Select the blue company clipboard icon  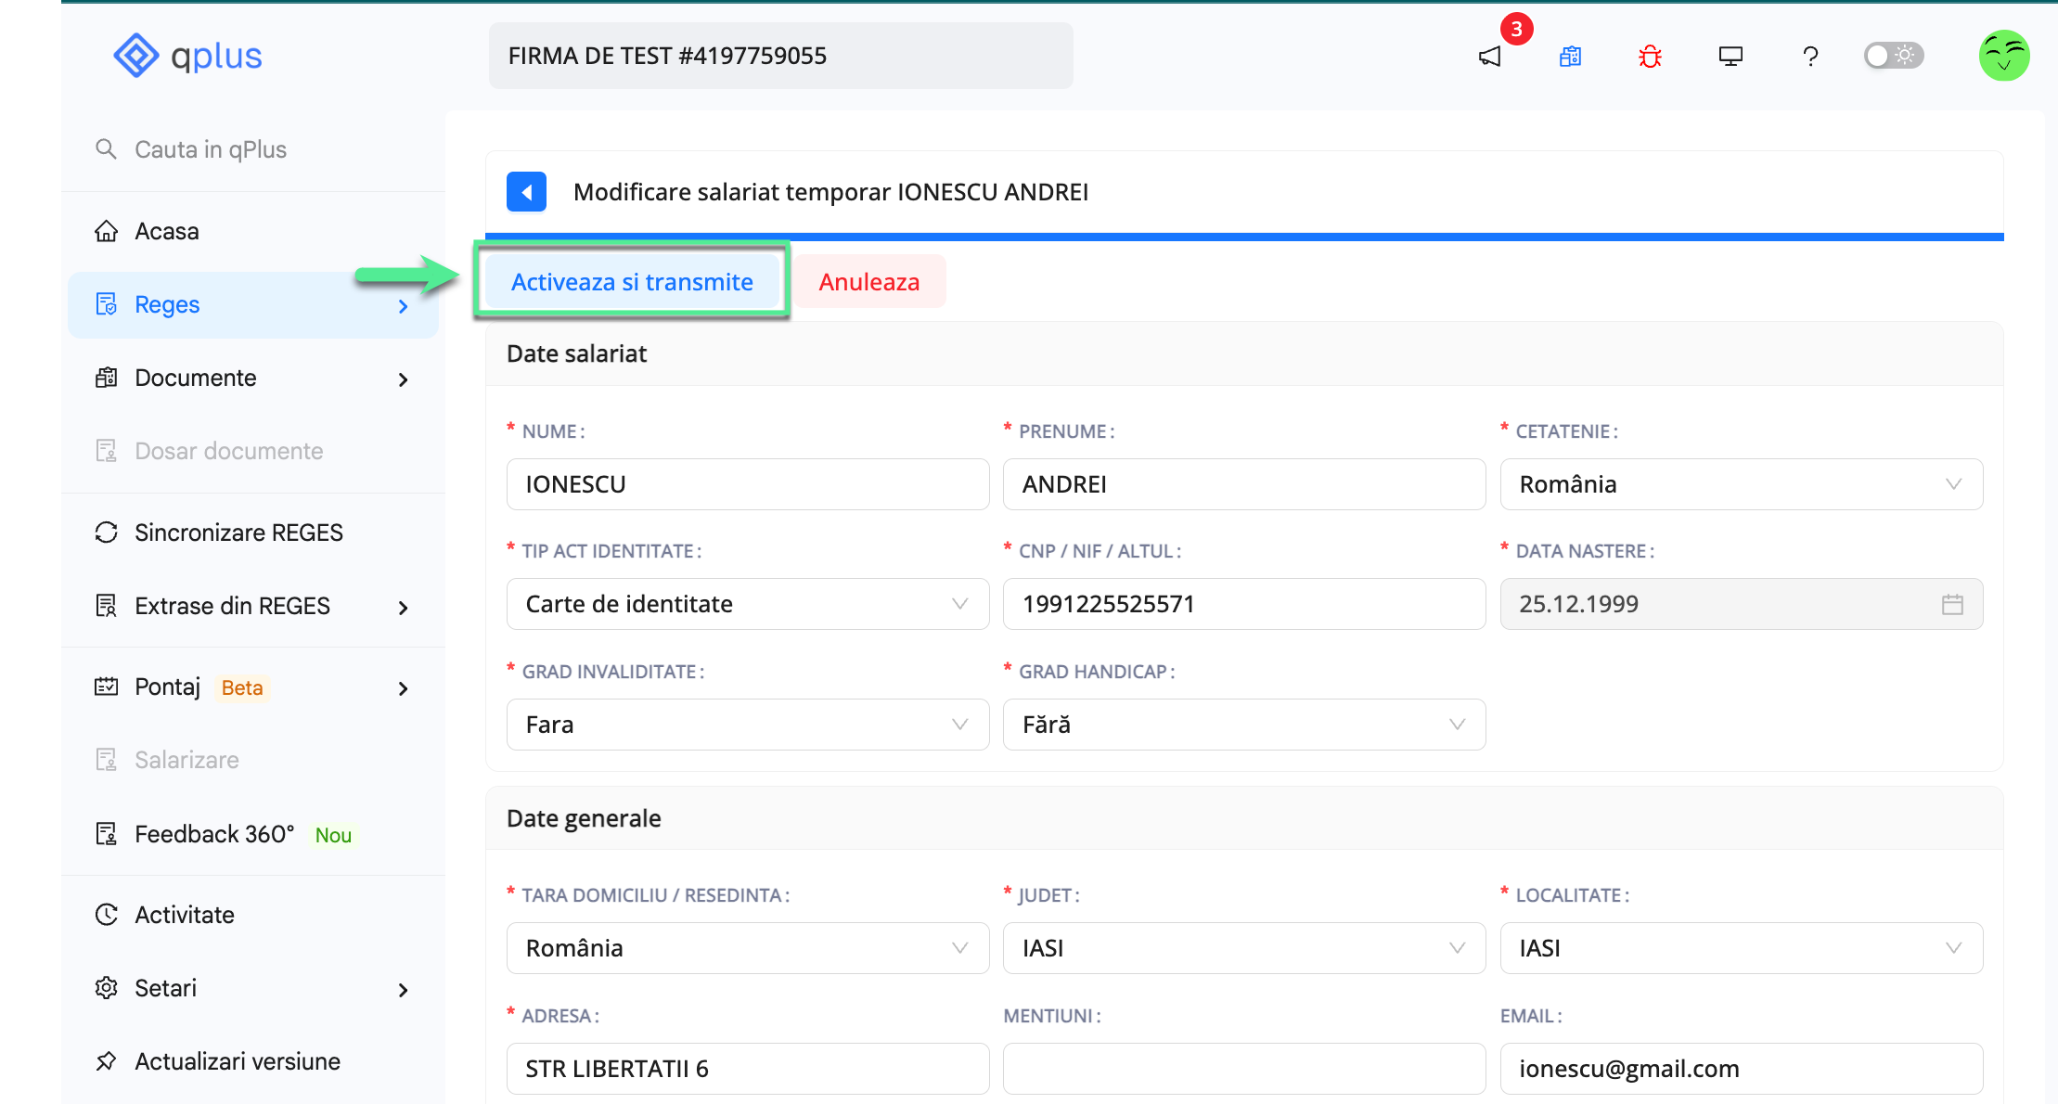(1570, 56)
